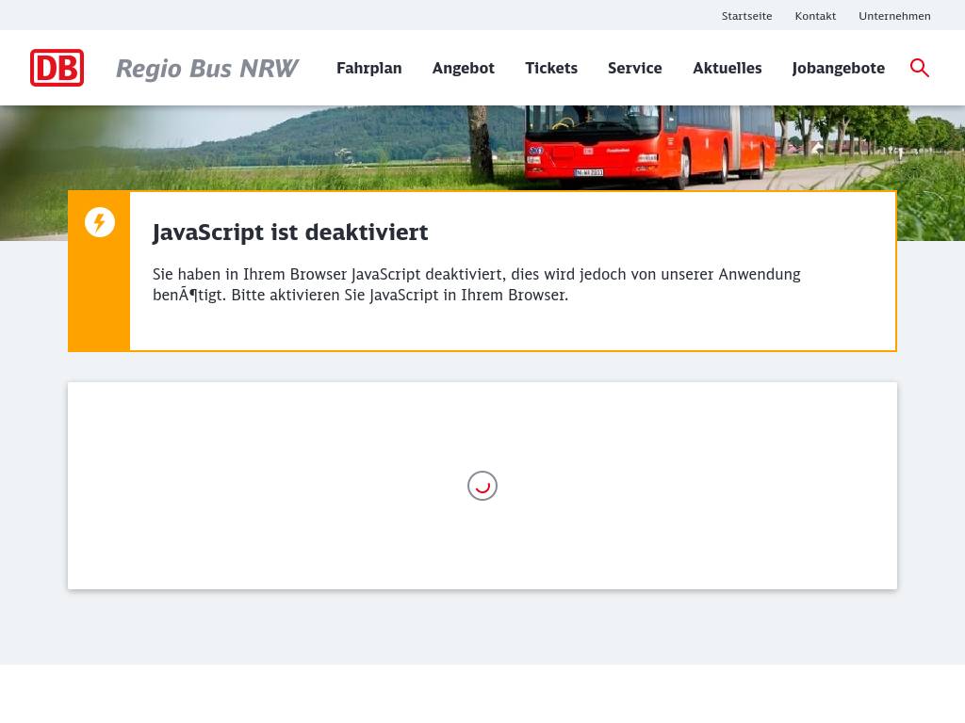
Task: Select Tickets in the main navigation
Action: coord(551,68)
